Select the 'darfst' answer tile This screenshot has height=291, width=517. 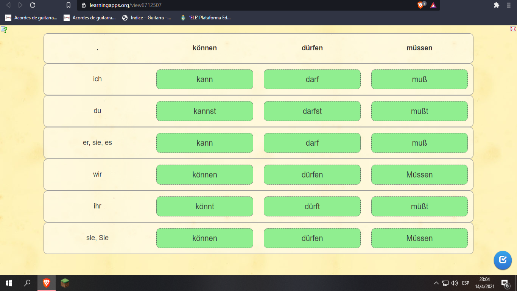point(312,111)
